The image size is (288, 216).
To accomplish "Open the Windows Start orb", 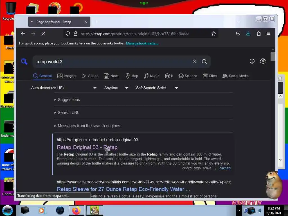I will coord(7,210).
